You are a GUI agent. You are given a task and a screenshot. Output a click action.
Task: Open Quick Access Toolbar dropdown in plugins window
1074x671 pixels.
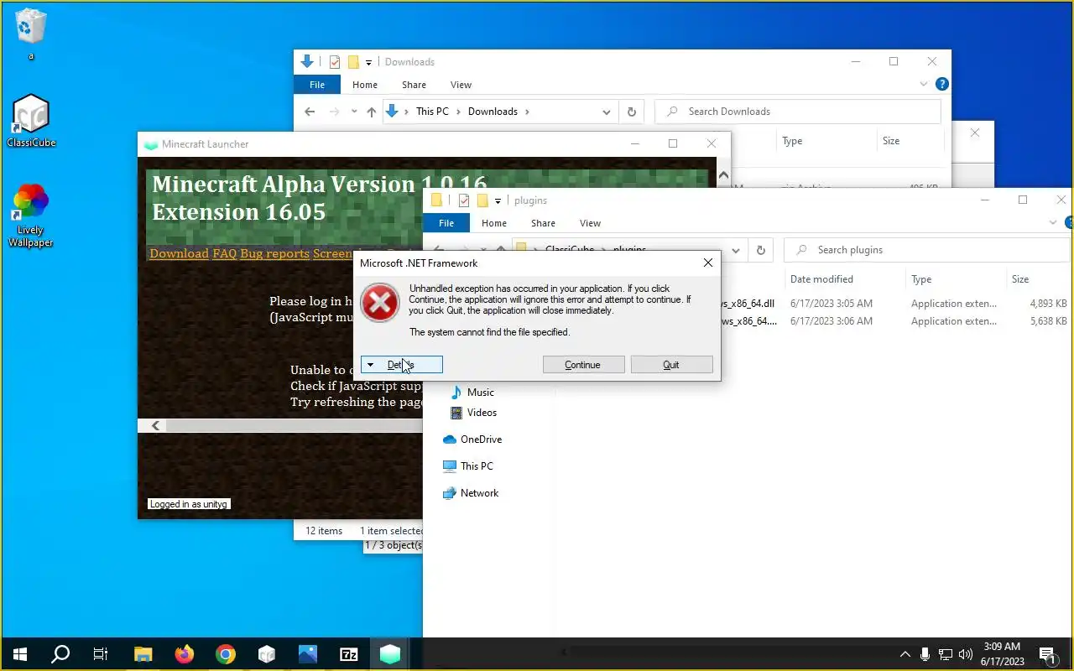(498, 201)
